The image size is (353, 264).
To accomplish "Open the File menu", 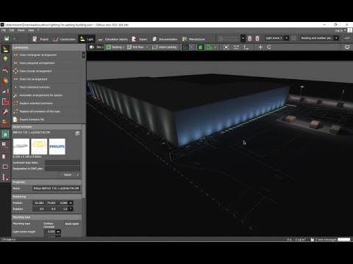I will [4, 30].
